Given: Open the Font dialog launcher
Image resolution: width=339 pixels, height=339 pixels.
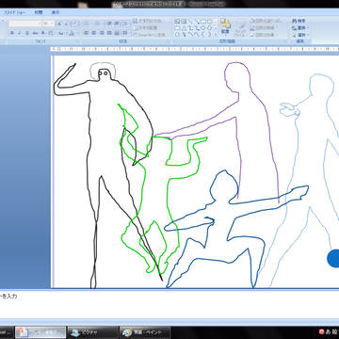Looking at the screenshot, I should tap(77, 41).
